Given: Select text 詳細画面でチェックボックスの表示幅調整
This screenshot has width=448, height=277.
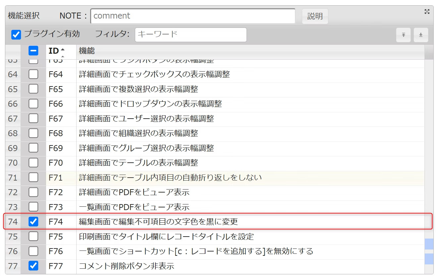Looking at the screenshot, I should coord(154,75).
